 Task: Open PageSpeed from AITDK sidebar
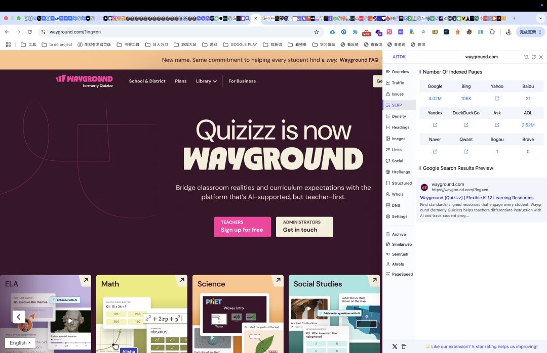point(399,274)
